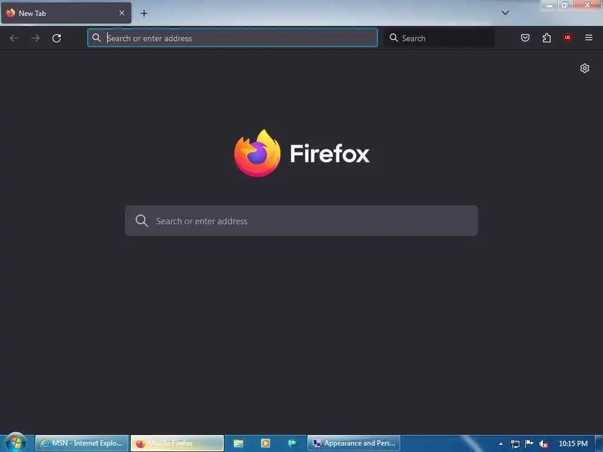
Task: Minimize the Firefox window
Action: click(549, 5)
